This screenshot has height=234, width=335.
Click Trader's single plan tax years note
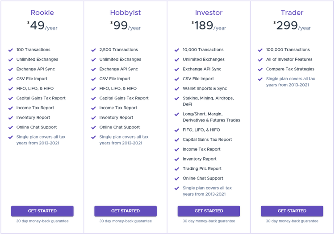click(x=290, y=82)
